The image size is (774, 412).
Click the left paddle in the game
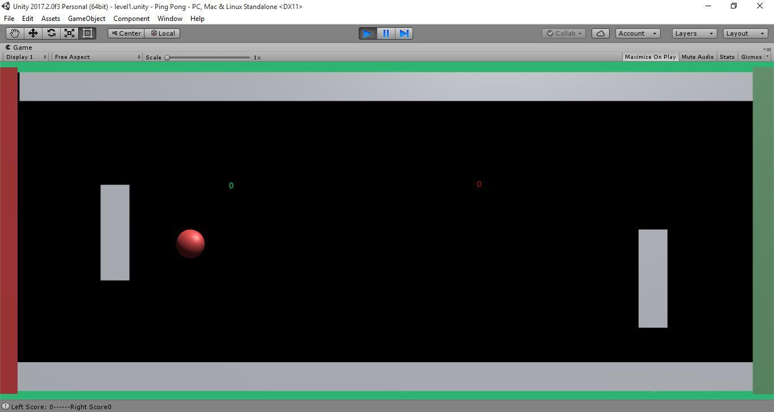(115, 233)
